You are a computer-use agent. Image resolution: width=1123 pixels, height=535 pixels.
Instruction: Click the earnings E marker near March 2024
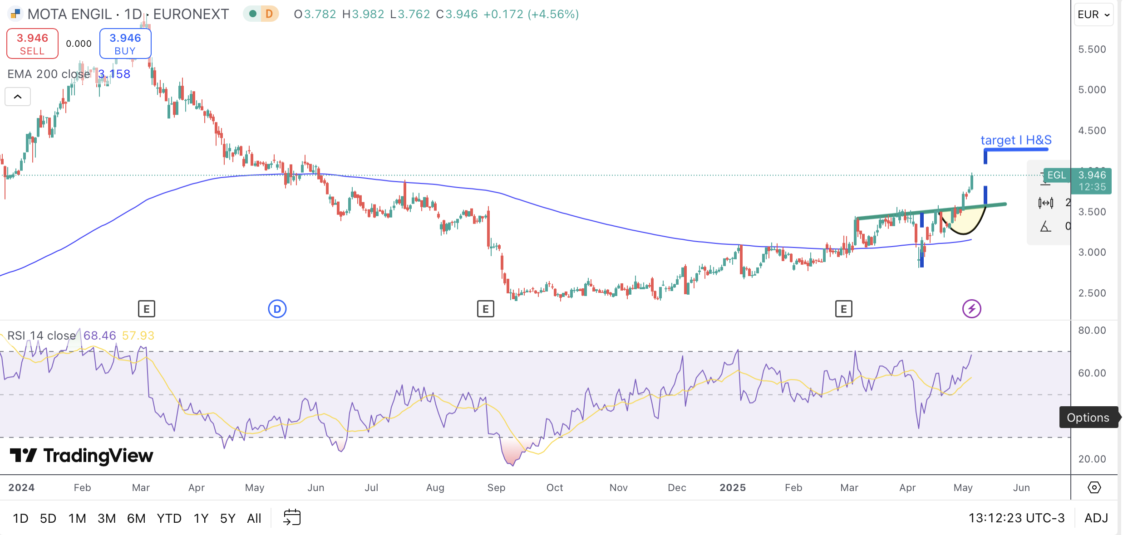pos(146,309)
